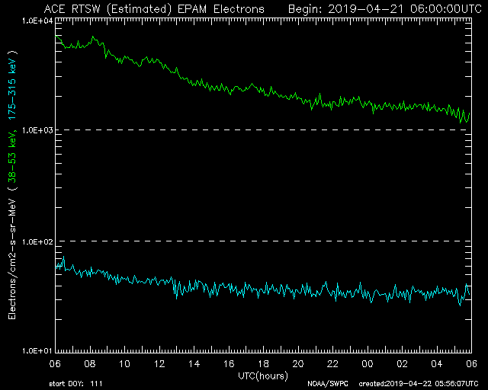The image size is (488, 390).
Task: Click the 1.0E+04 y-axis label
Action: click(35, 21)
